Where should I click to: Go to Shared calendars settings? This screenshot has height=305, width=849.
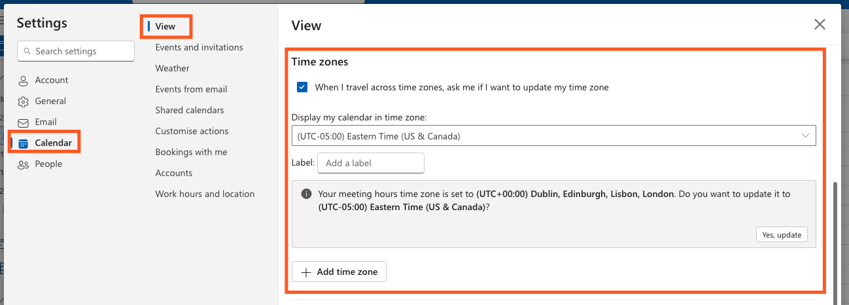click(x=190, y=110)
